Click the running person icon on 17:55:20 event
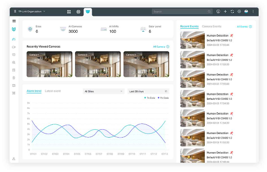 (231, 55)
